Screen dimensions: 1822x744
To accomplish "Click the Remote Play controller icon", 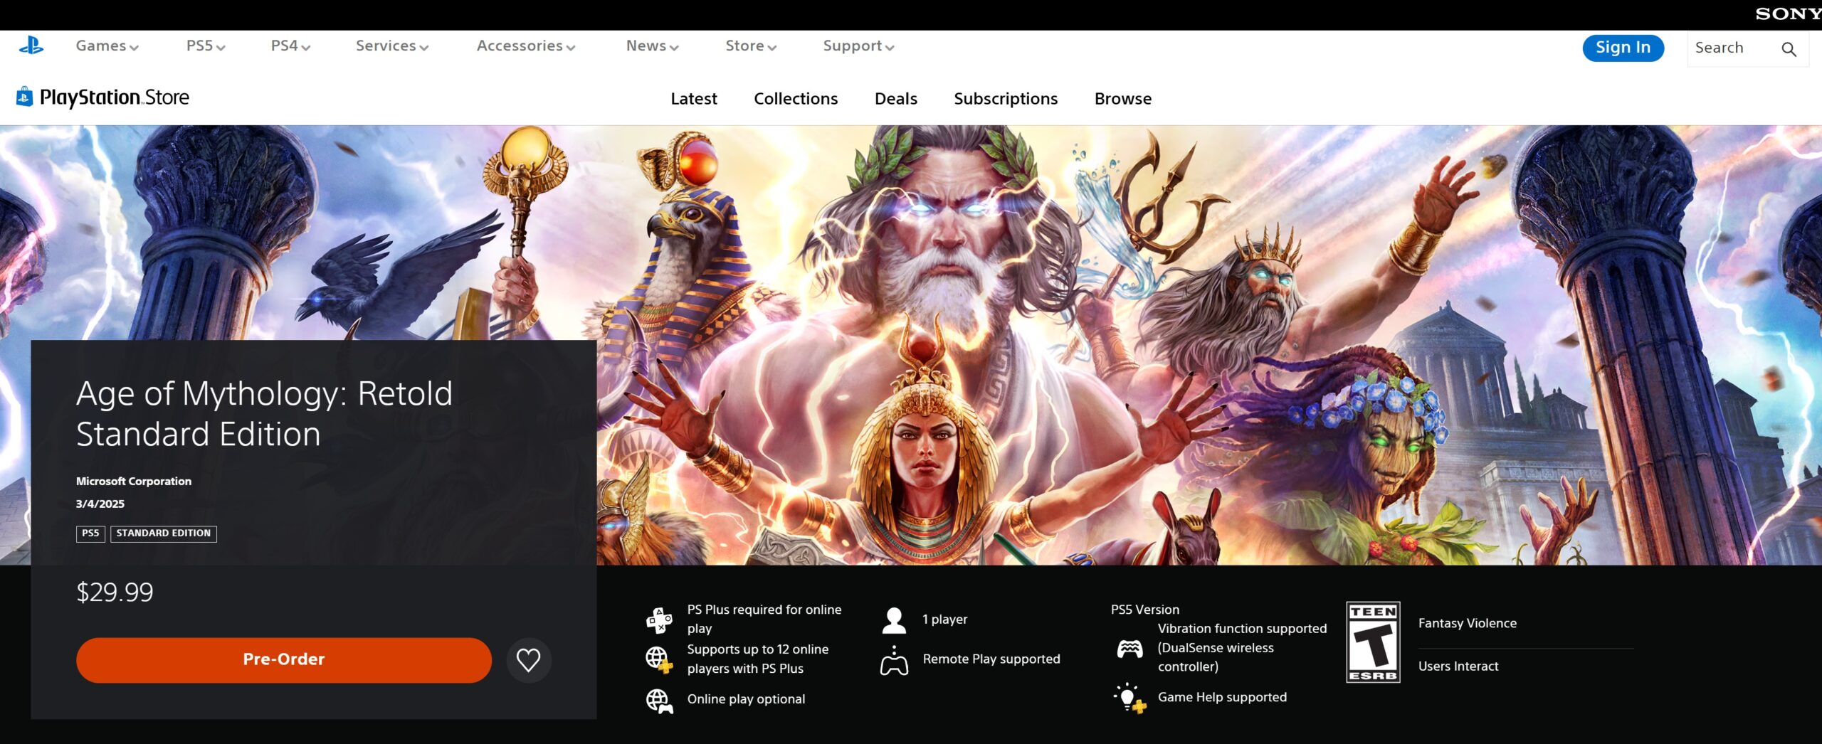I will 894,660.
